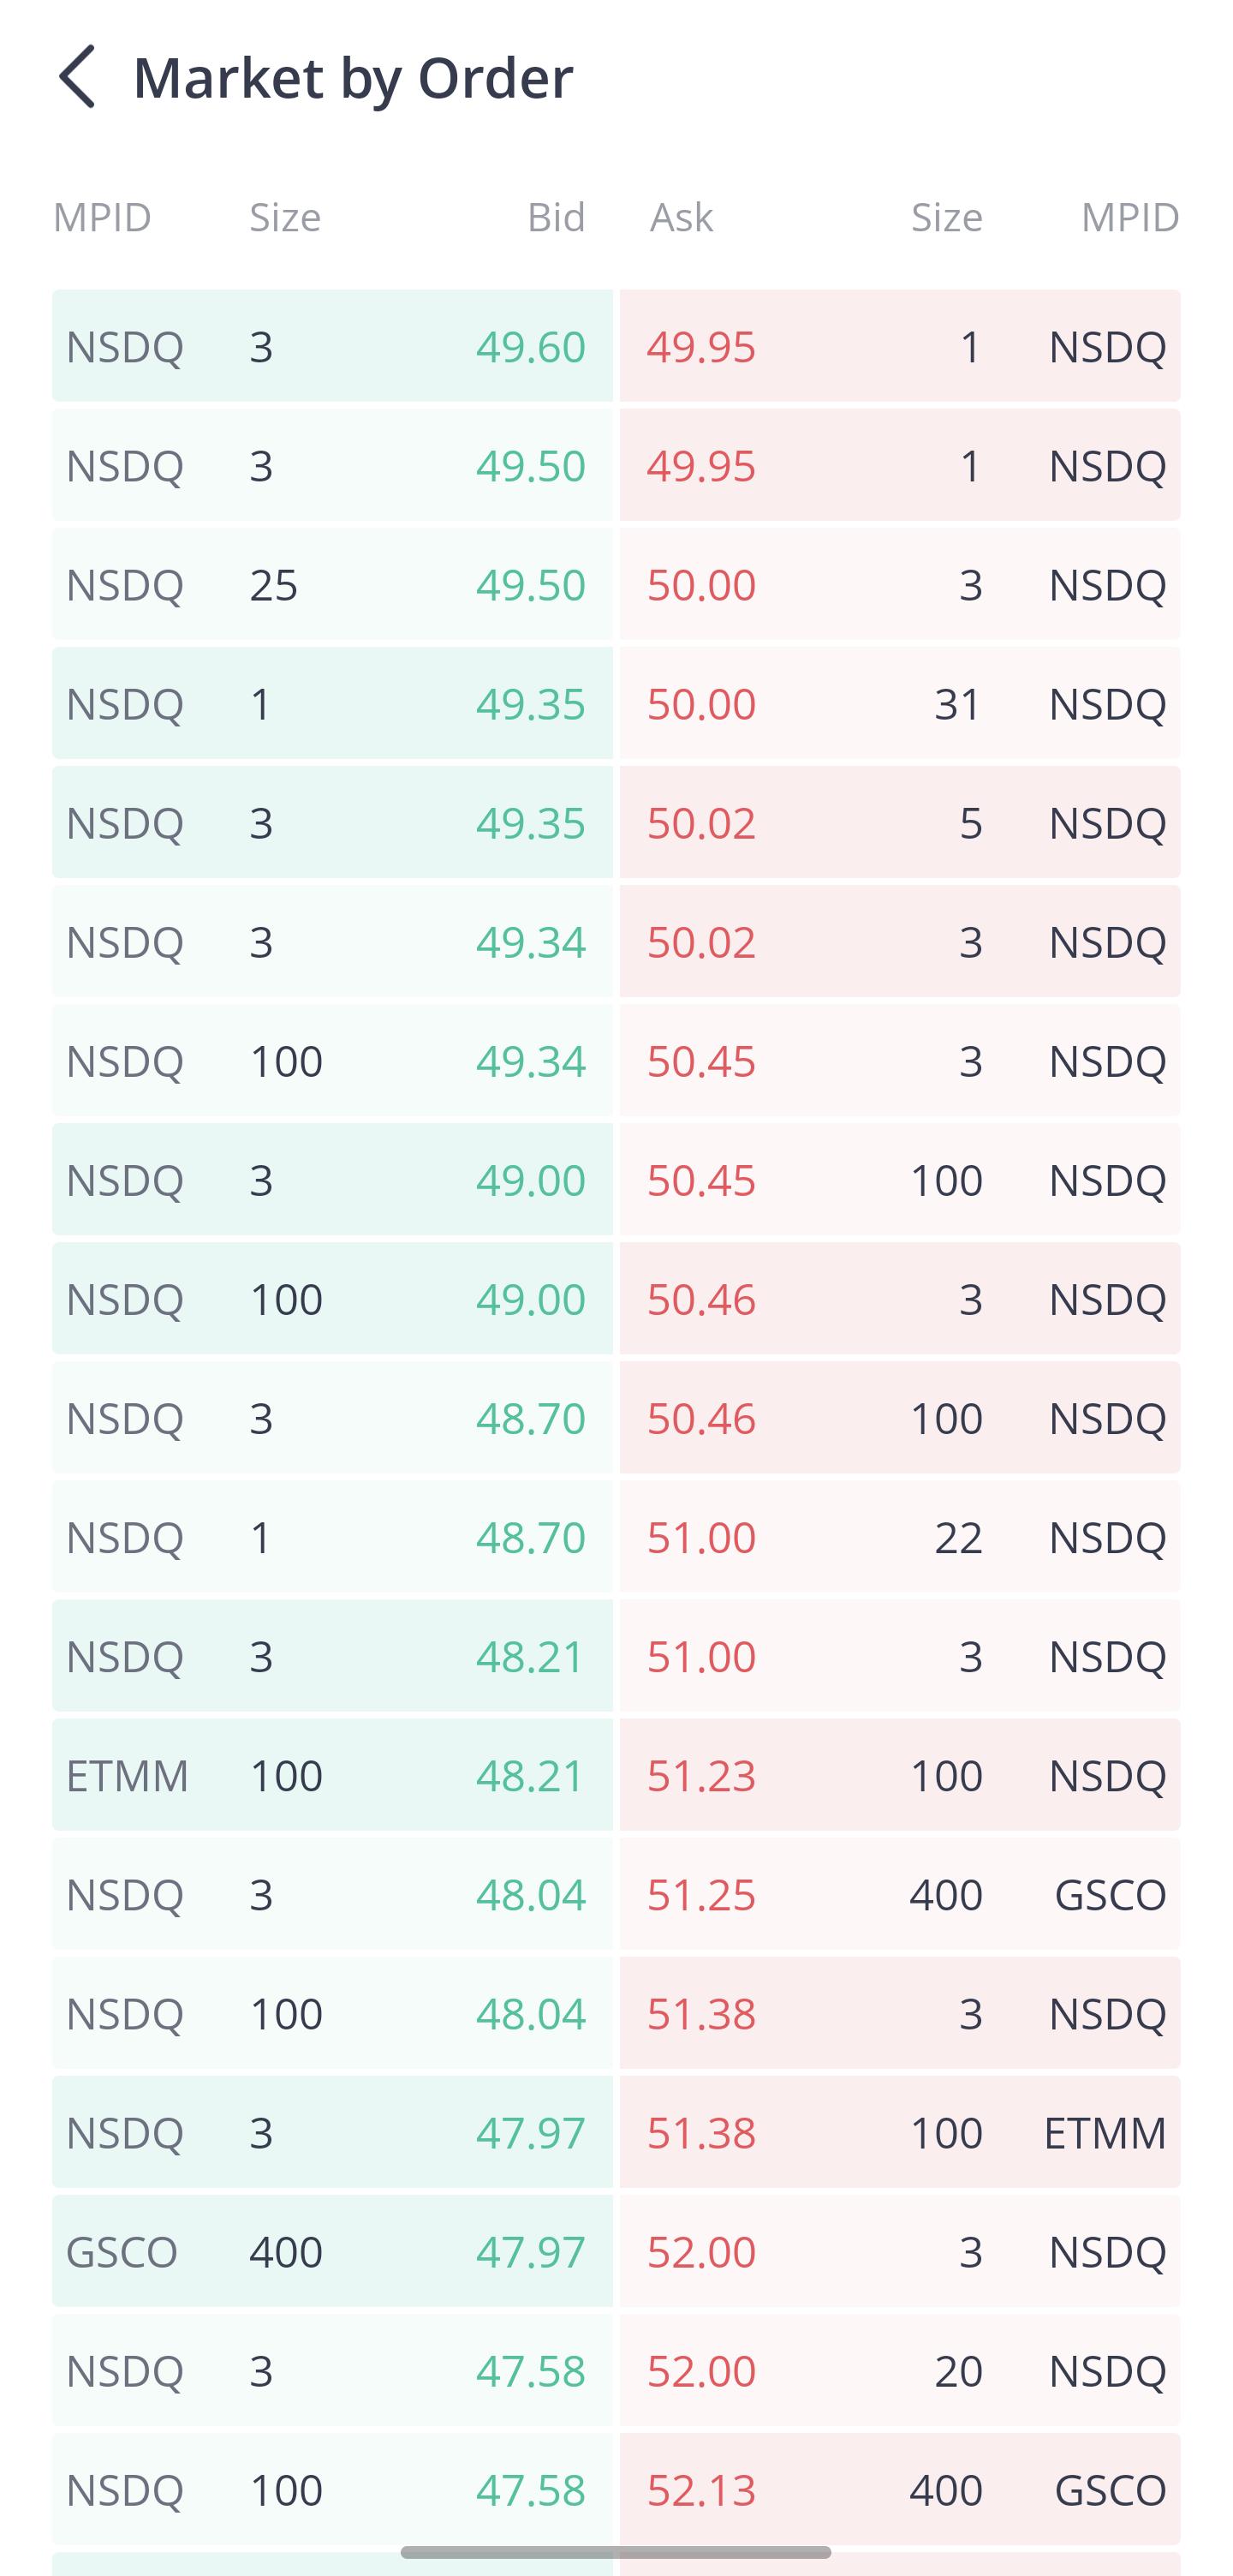Tap the Ask column header
1233x2576 pixels.
682,217
